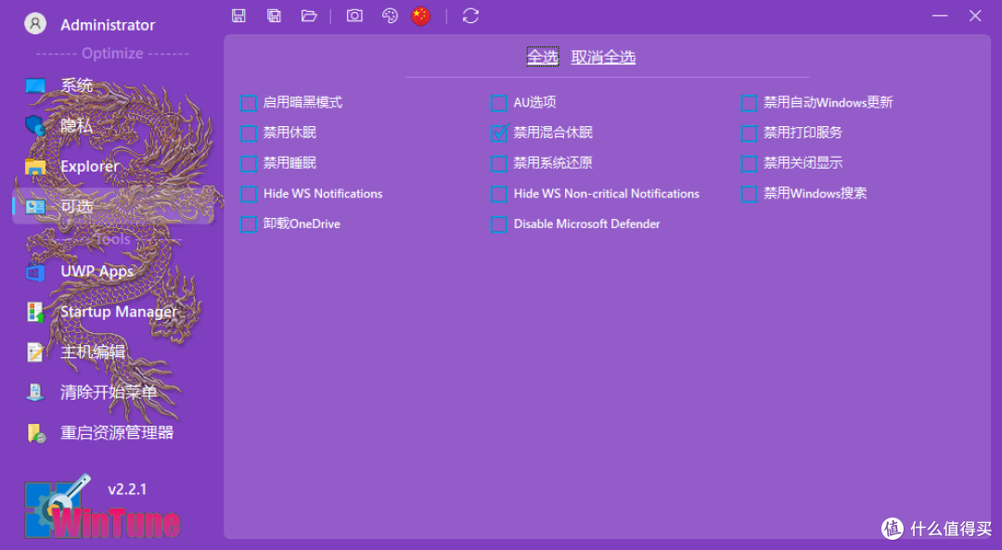
Task: Click the 隐私 shield icon in sidebar
Action: pyautogui.click(x=35, y=125)
